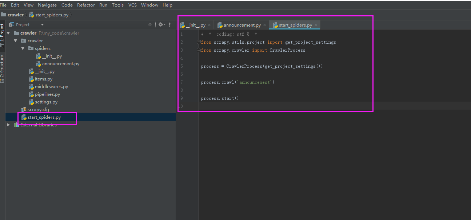Click line number 9 in the gutter
471x220 pixels.
181,98
